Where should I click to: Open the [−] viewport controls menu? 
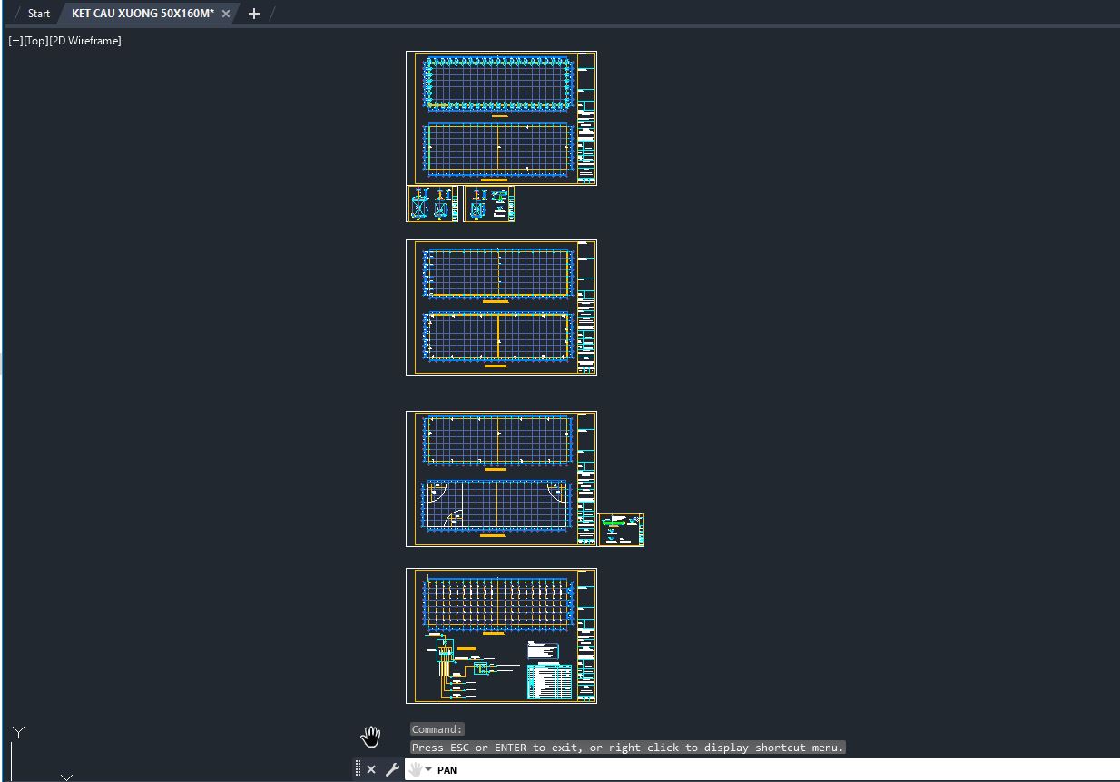tap(15, 41)
